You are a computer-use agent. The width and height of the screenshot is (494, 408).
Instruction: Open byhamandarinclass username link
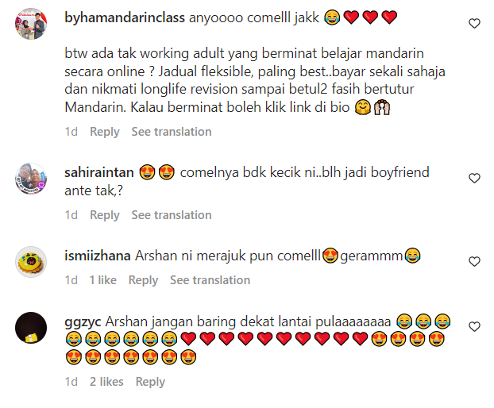(125, 17)
